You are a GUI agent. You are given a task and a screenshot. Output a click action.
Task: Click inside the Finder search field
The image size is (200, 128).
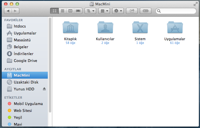(176, 11)
